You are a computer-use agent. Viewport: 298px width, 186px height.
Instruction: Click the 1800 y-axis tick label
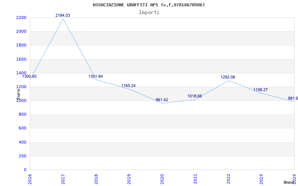[x=21, y=45]
